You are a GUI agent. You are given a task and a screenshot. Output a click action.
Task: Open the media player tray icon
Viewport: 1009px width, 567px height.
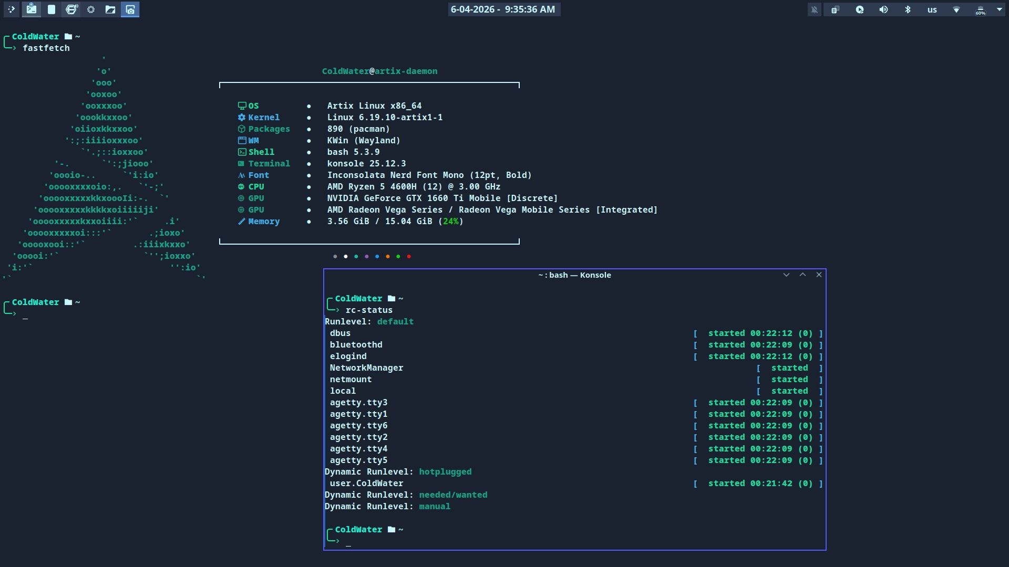(860, 9)
